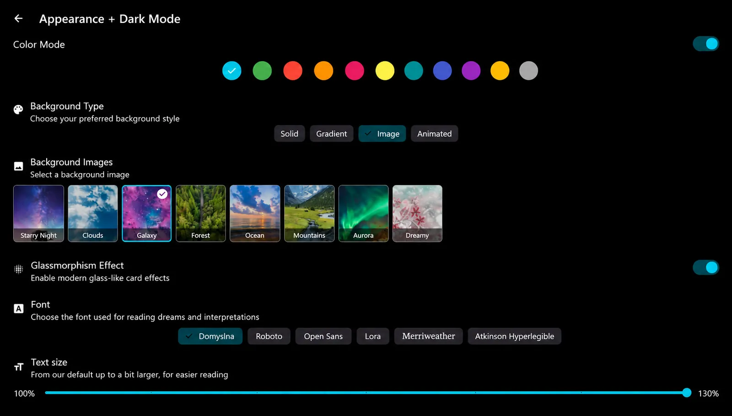This screenshot has width=732, height=416.
Task: Go back using the arrow icon
Action: pos(18,18)
